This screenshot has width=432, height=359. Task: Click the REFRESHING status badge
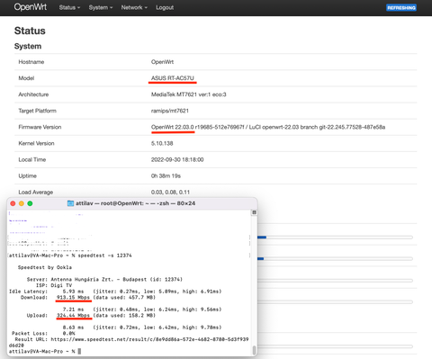pos(401,7)
